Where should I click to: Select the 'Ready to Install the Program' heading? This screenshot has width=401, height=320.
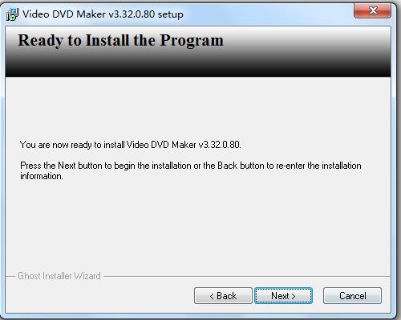(x=120, y=41)
